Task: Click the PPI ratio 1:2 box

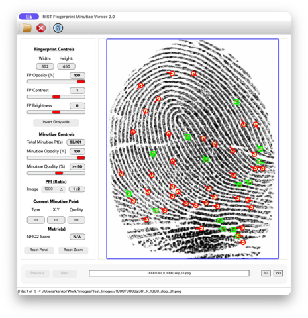Action: 77,189
